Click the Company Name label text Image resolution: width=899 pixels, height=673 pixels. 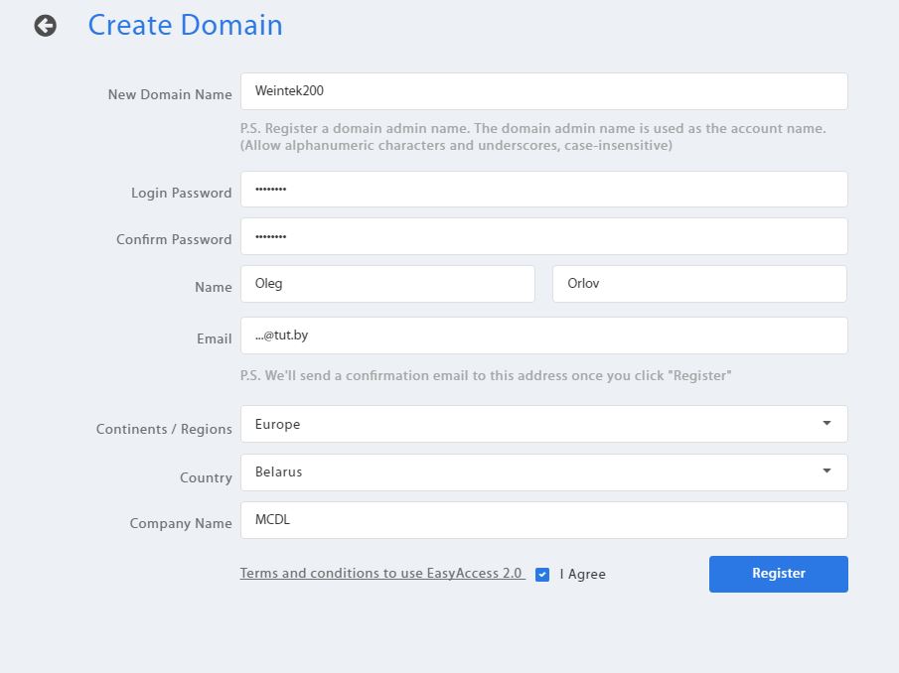(x=180, y=523)
